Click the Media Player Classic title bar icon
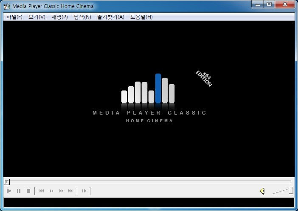 (x=7, y=6)
